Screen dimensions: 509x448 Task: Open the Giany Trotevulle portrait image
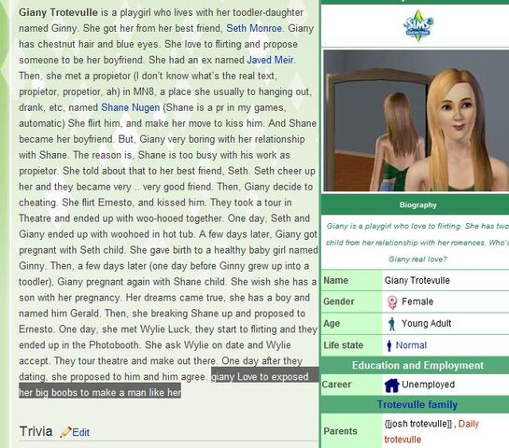click(x=417, y=120)
